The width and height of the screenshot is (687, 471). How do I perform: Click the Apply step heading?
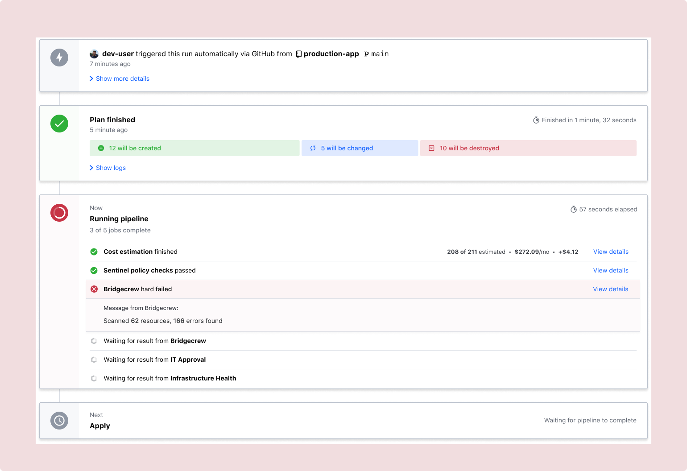[100, 426]
